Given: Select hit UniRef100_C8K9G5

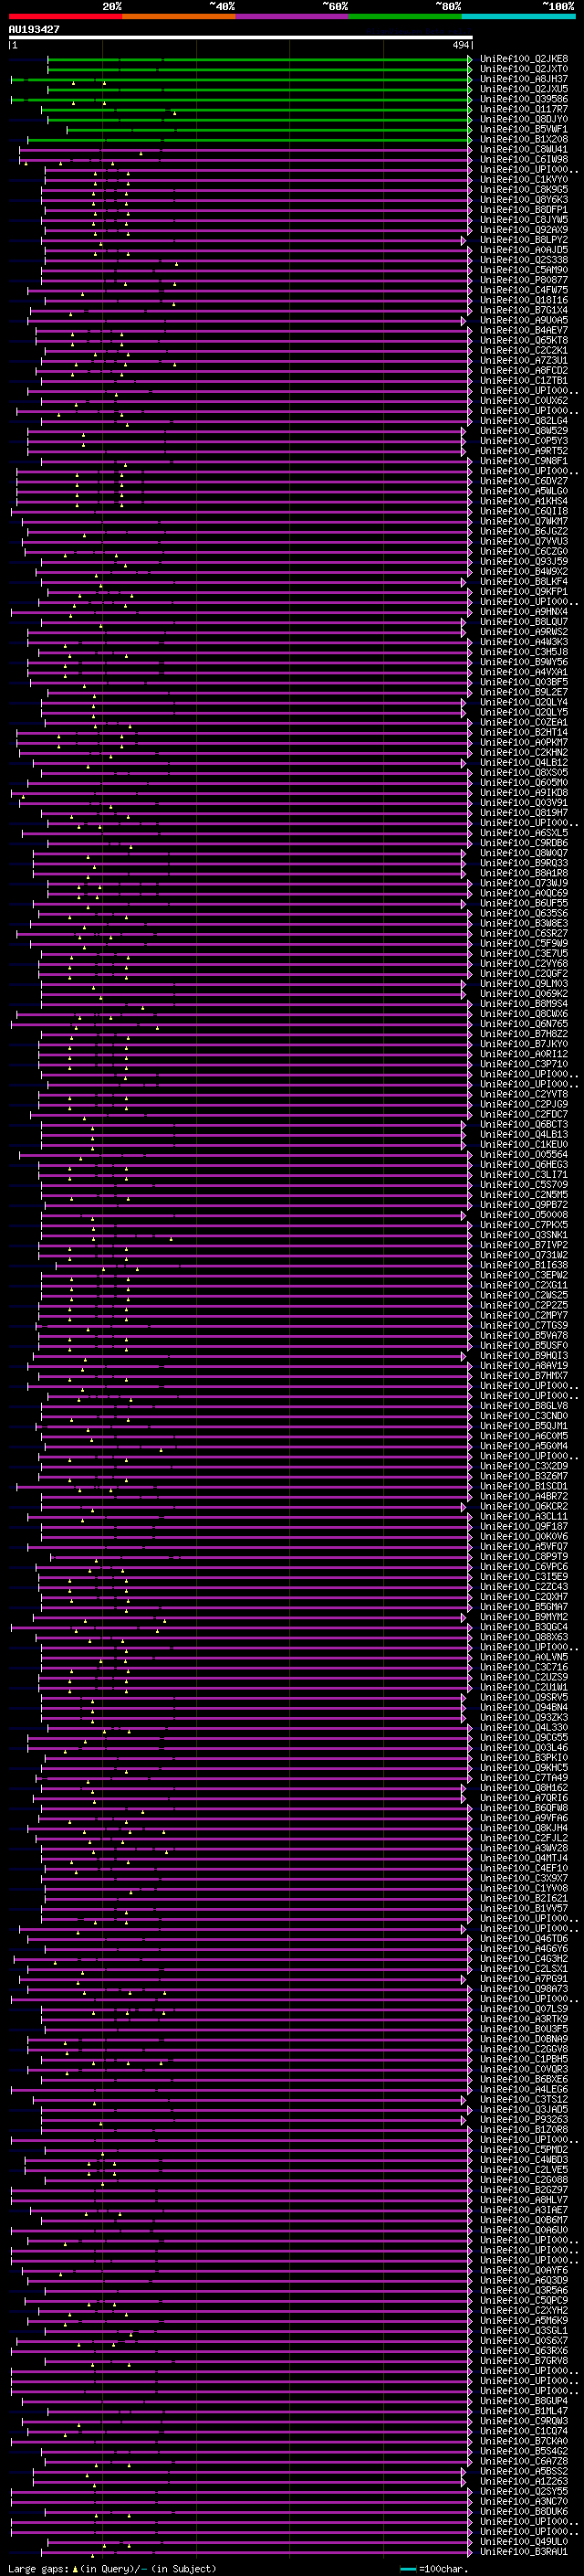Looking at the screenshot, I should tap(524, 189).
